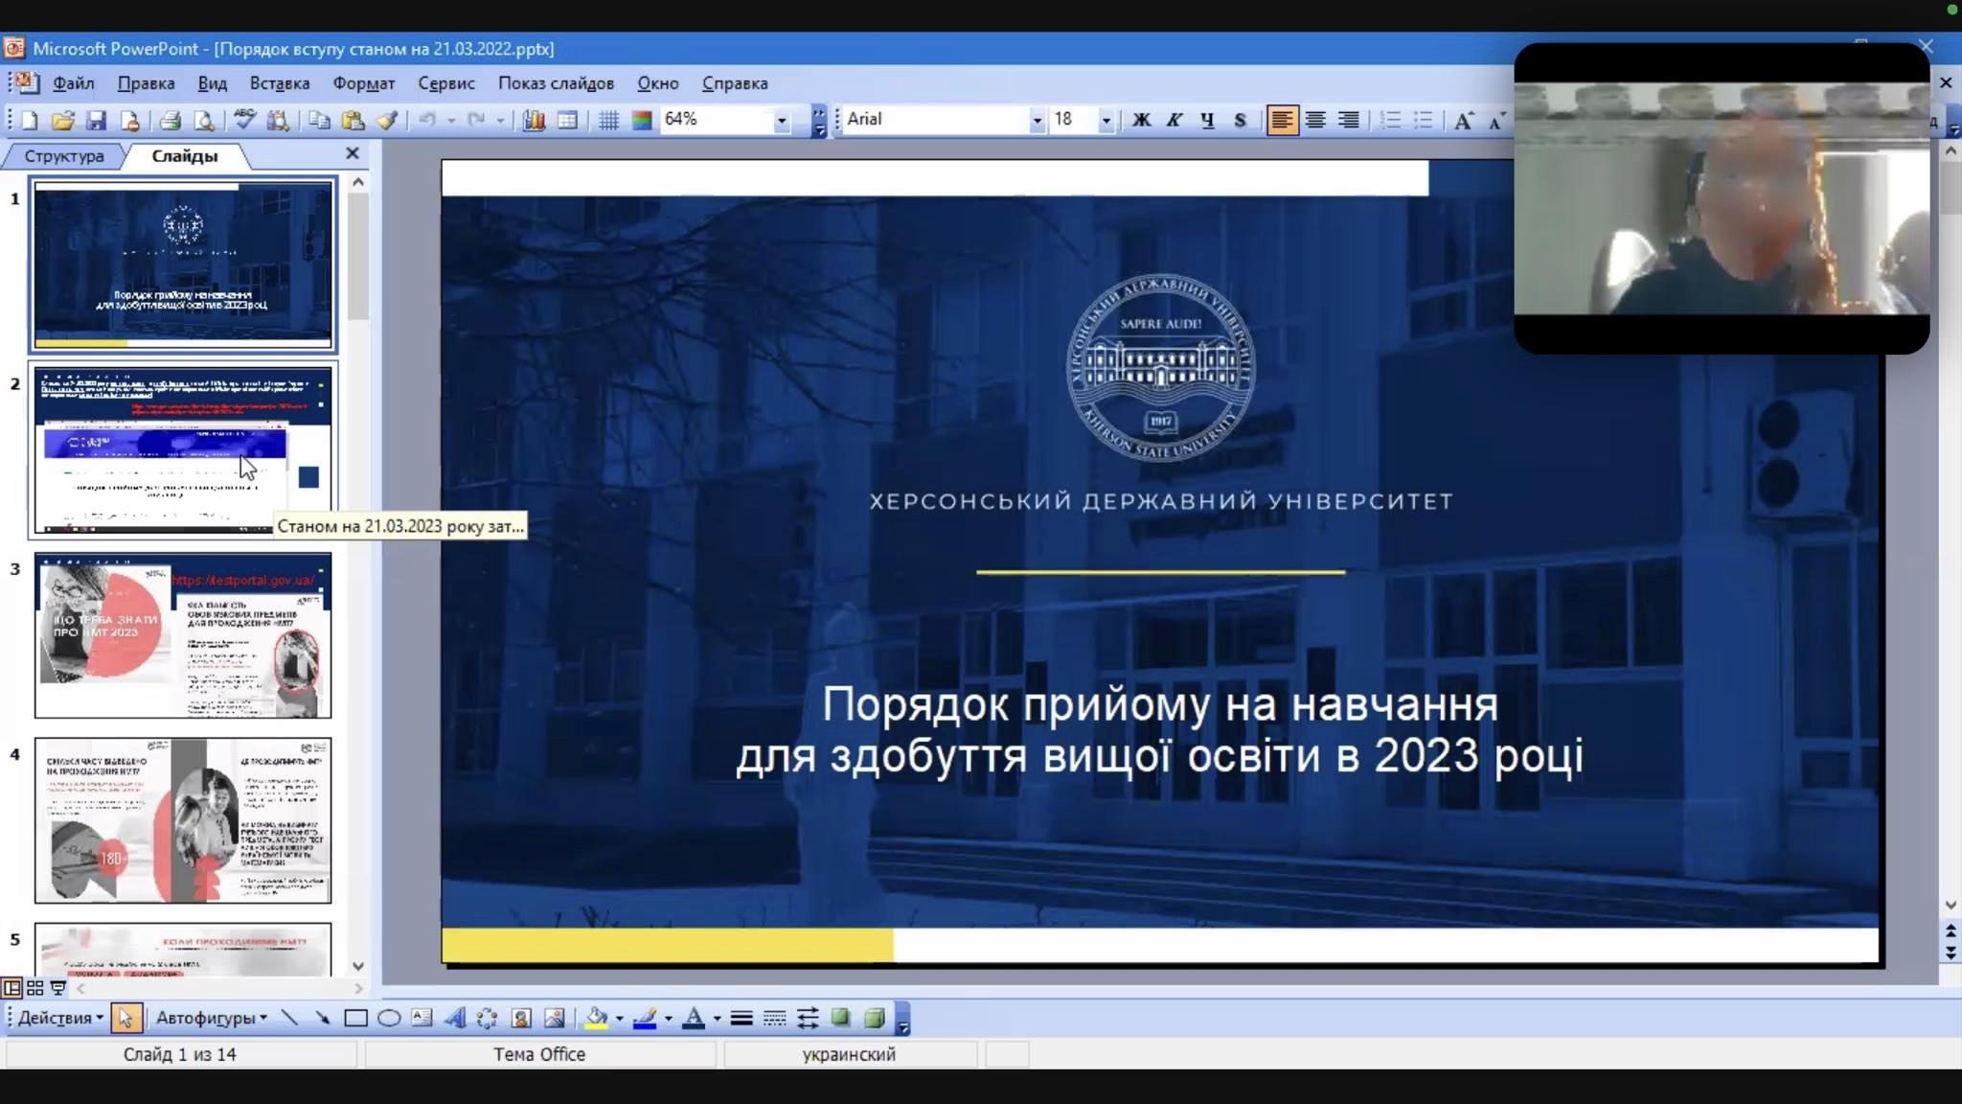
Task: Open the font size 18 dropdown
Action: tap(1106, 120)
